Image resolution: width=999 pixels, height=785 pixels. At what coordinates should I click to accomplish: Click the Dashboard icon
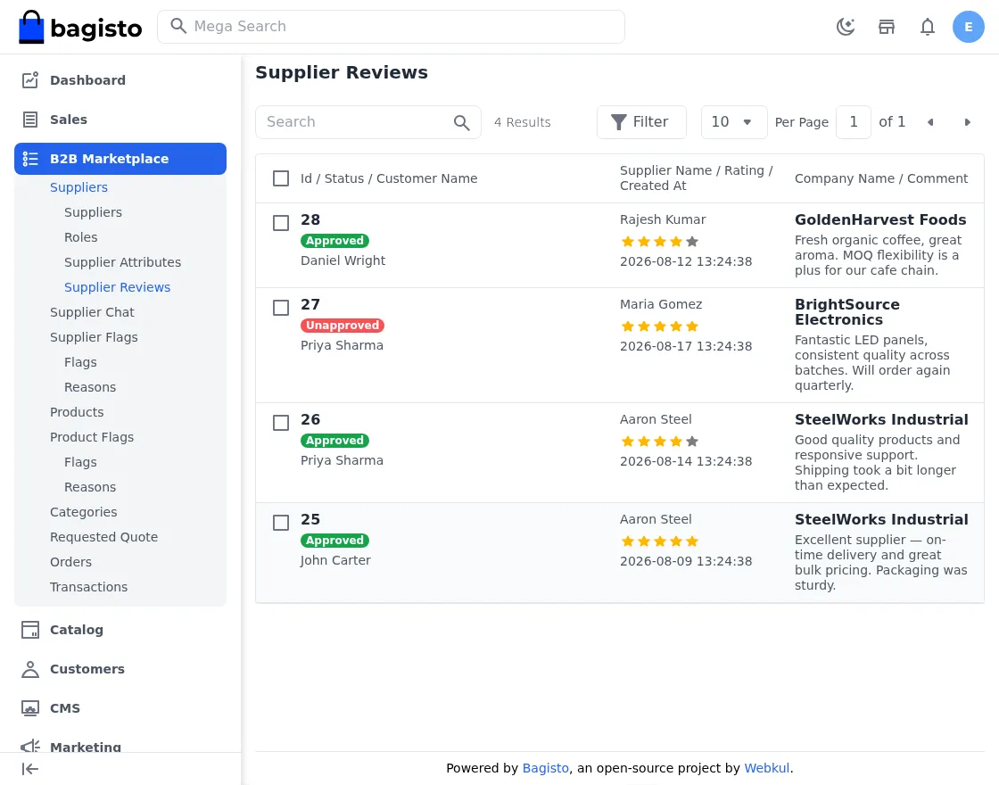tap(30, 80)
